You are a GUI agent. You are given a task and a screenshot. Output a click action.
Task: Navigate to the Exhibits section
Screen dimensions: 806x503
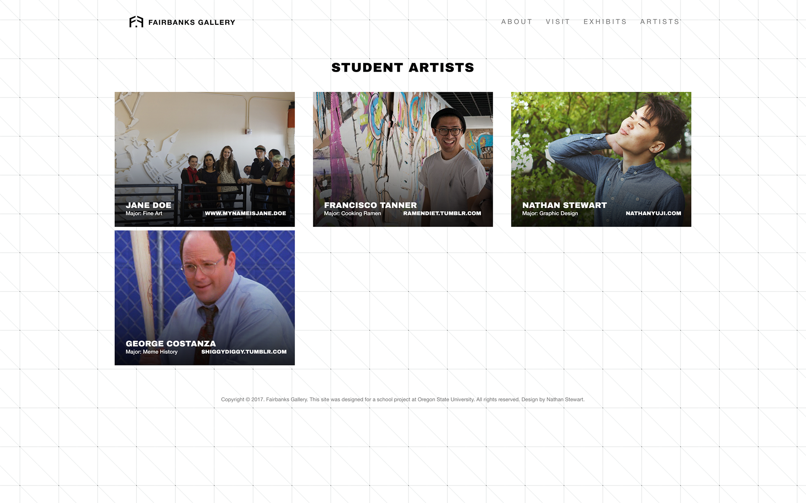[x=605, y=22]
